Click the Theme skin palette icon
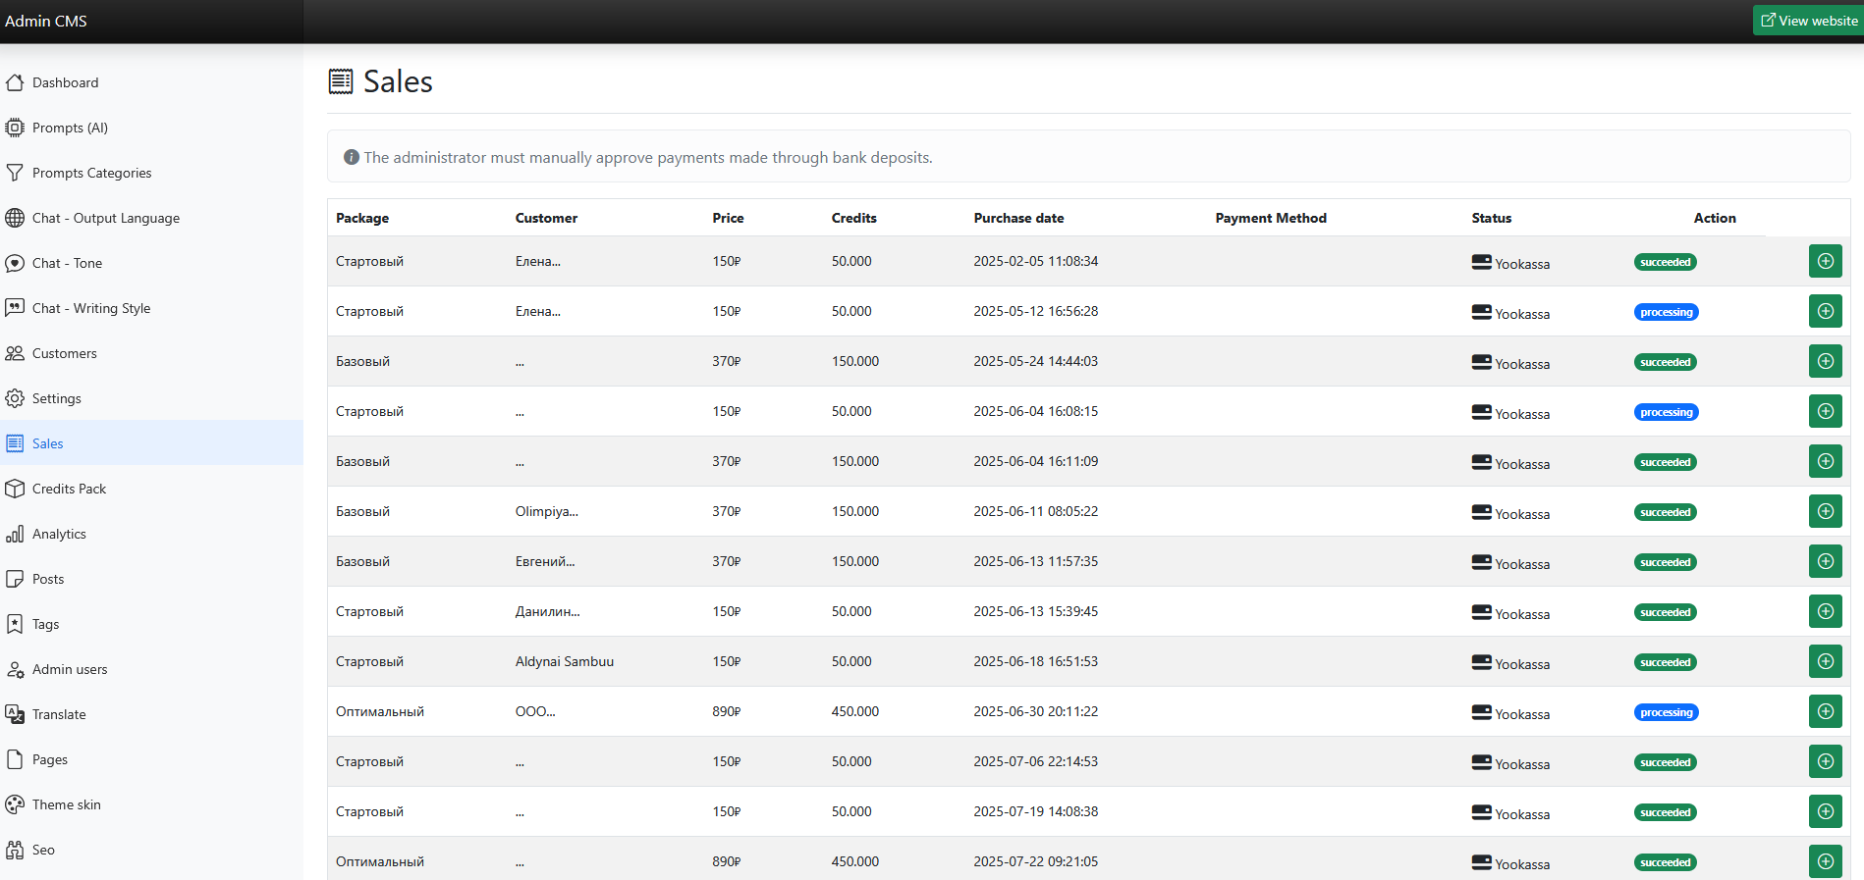 pyautogui.click(x=15, y=804)
